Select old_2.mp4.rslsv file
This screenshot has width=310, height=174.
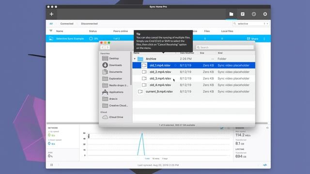194,72
